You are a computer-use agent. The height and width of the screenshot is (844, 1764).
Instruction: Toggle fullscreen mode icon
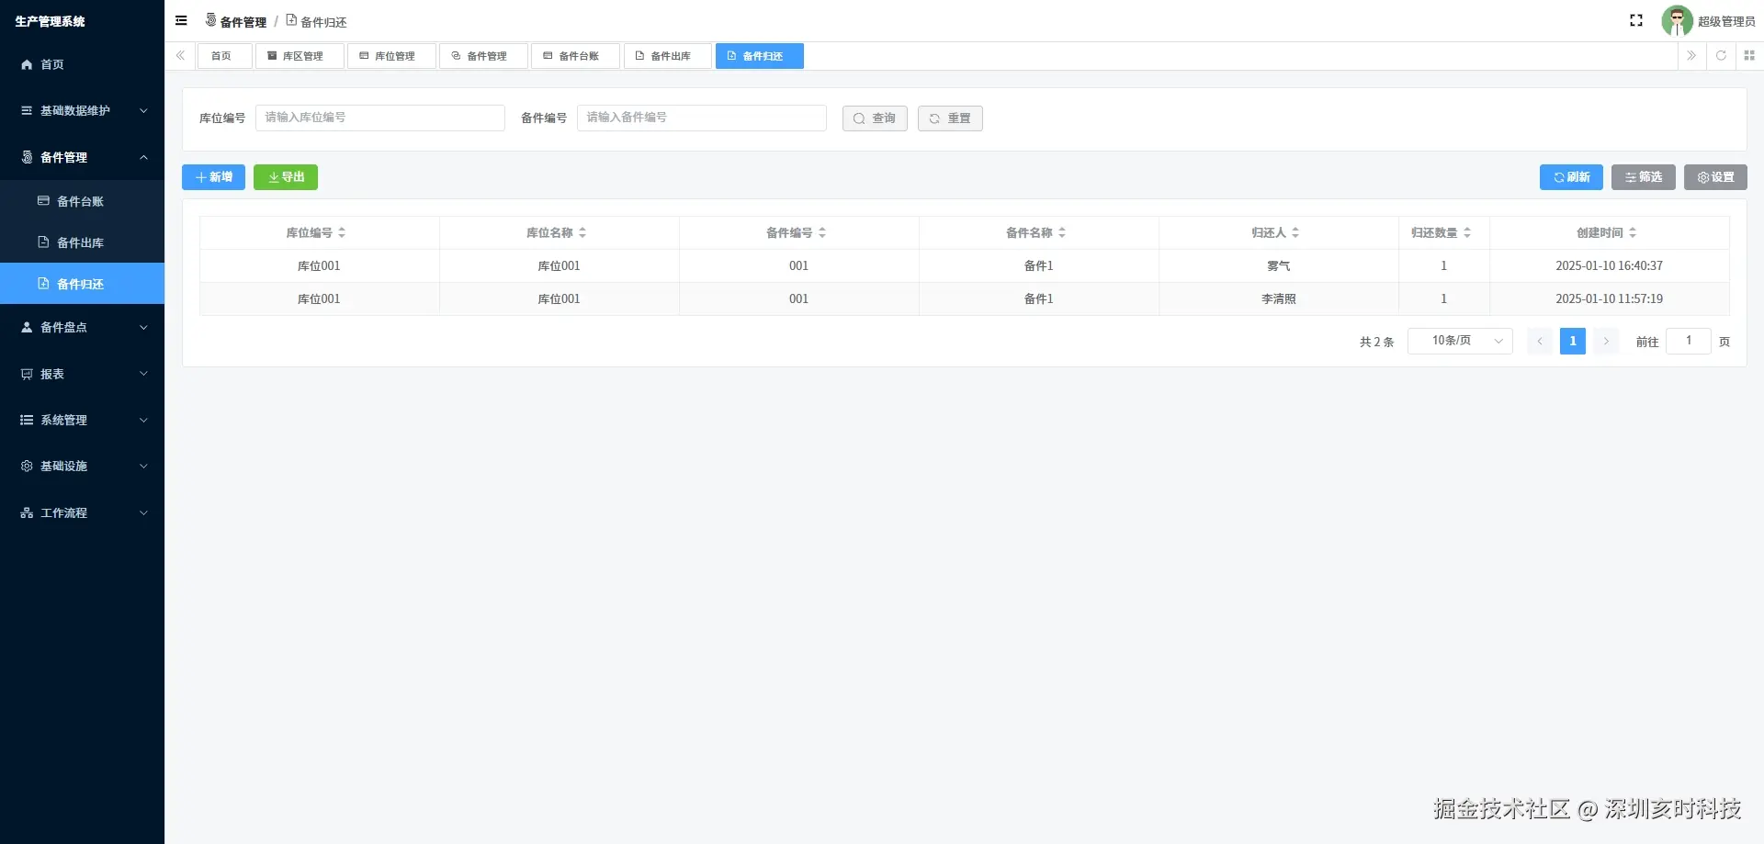pyautogui.click(x=1636, y=20)
